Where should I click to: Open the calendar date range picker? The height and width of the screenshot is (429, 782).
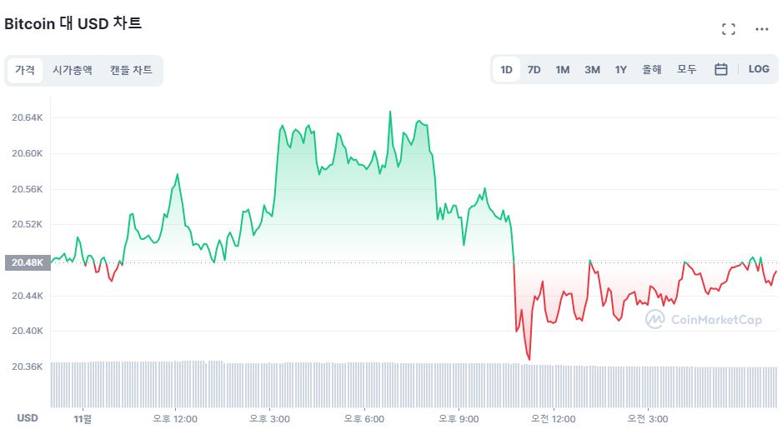(721, 69)
